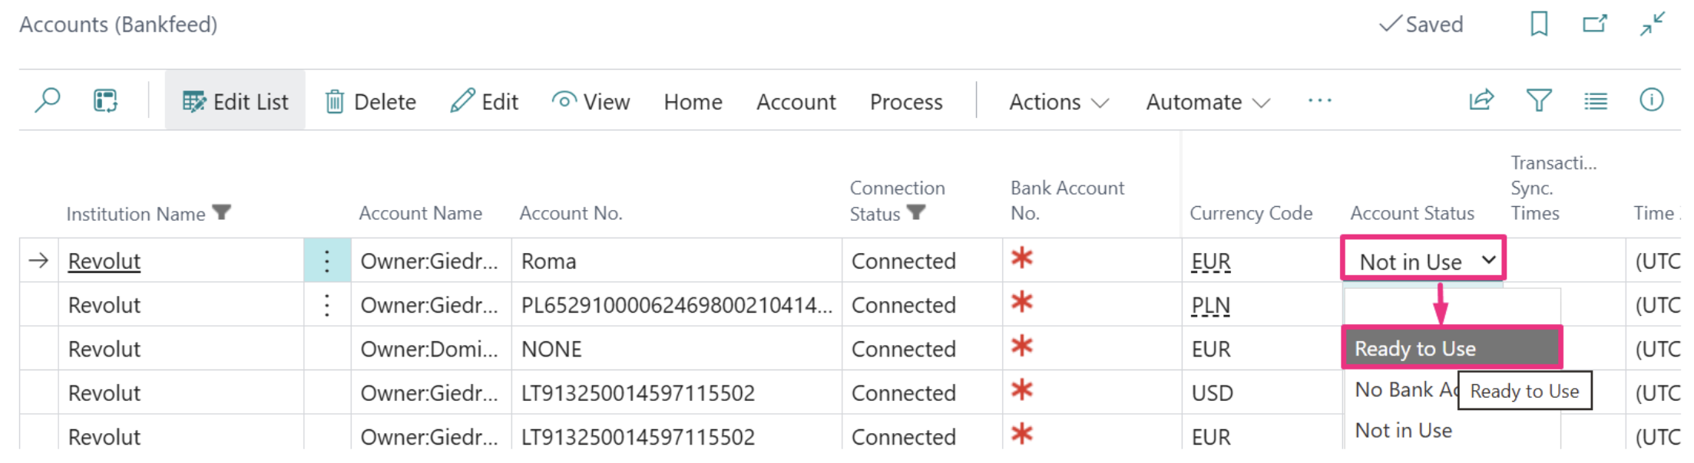
Task: Click the red asterisk in the Roma row
Action: click(x=1021, y=258)
